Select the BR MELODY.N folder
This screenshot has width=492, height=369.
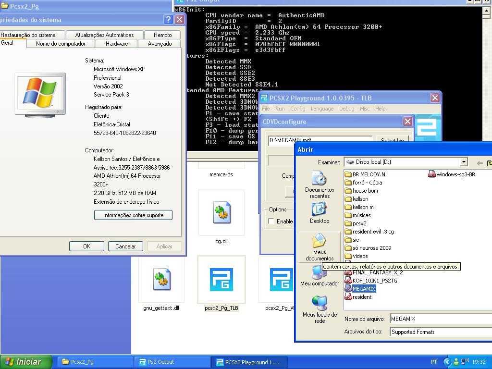(x=365, y=174)
